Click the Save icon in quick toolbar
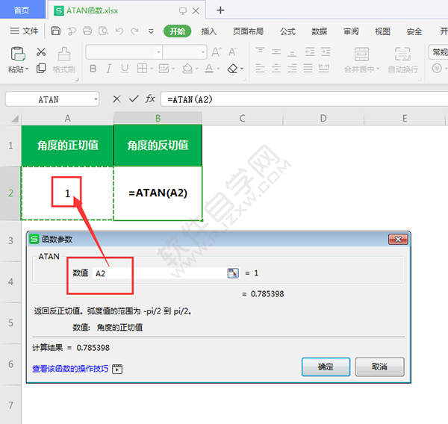Screen dimensions: 448x424 tap(55, 31)
